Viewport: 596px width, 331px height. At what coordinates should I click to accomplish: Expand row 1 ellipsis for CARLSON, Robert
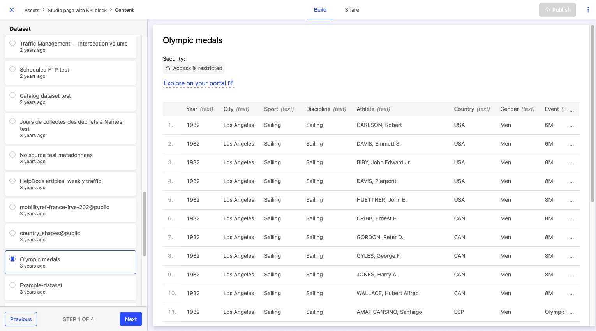tap(571, 125)
